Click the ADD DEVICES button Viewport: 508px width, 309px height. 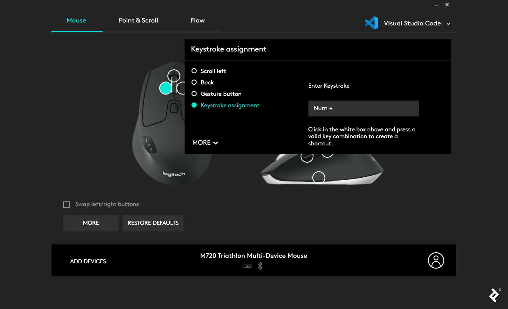pos(88,261)
